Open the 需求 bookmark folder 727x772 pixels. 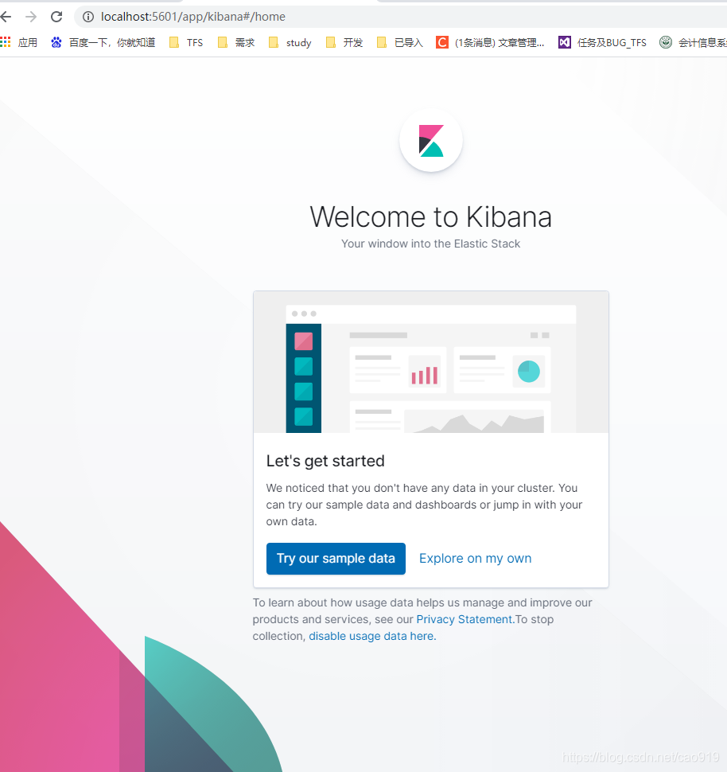tap(236, 42)
